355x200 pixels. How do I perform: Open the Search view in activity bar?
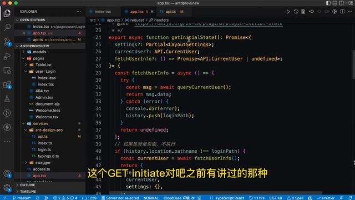click(x=7, y=27)
